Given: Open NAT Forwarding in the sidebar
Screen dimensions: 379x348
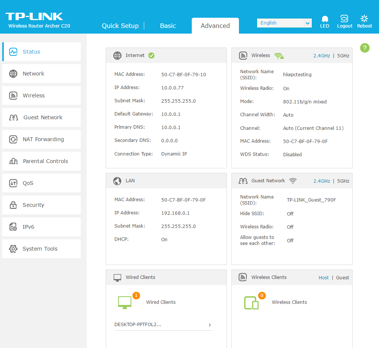Looking at the screenshot, I should (x=42, y=139).
